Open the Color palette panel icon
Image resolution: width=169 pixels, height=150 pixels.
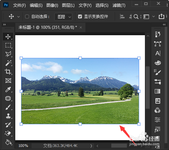point(158,63)
